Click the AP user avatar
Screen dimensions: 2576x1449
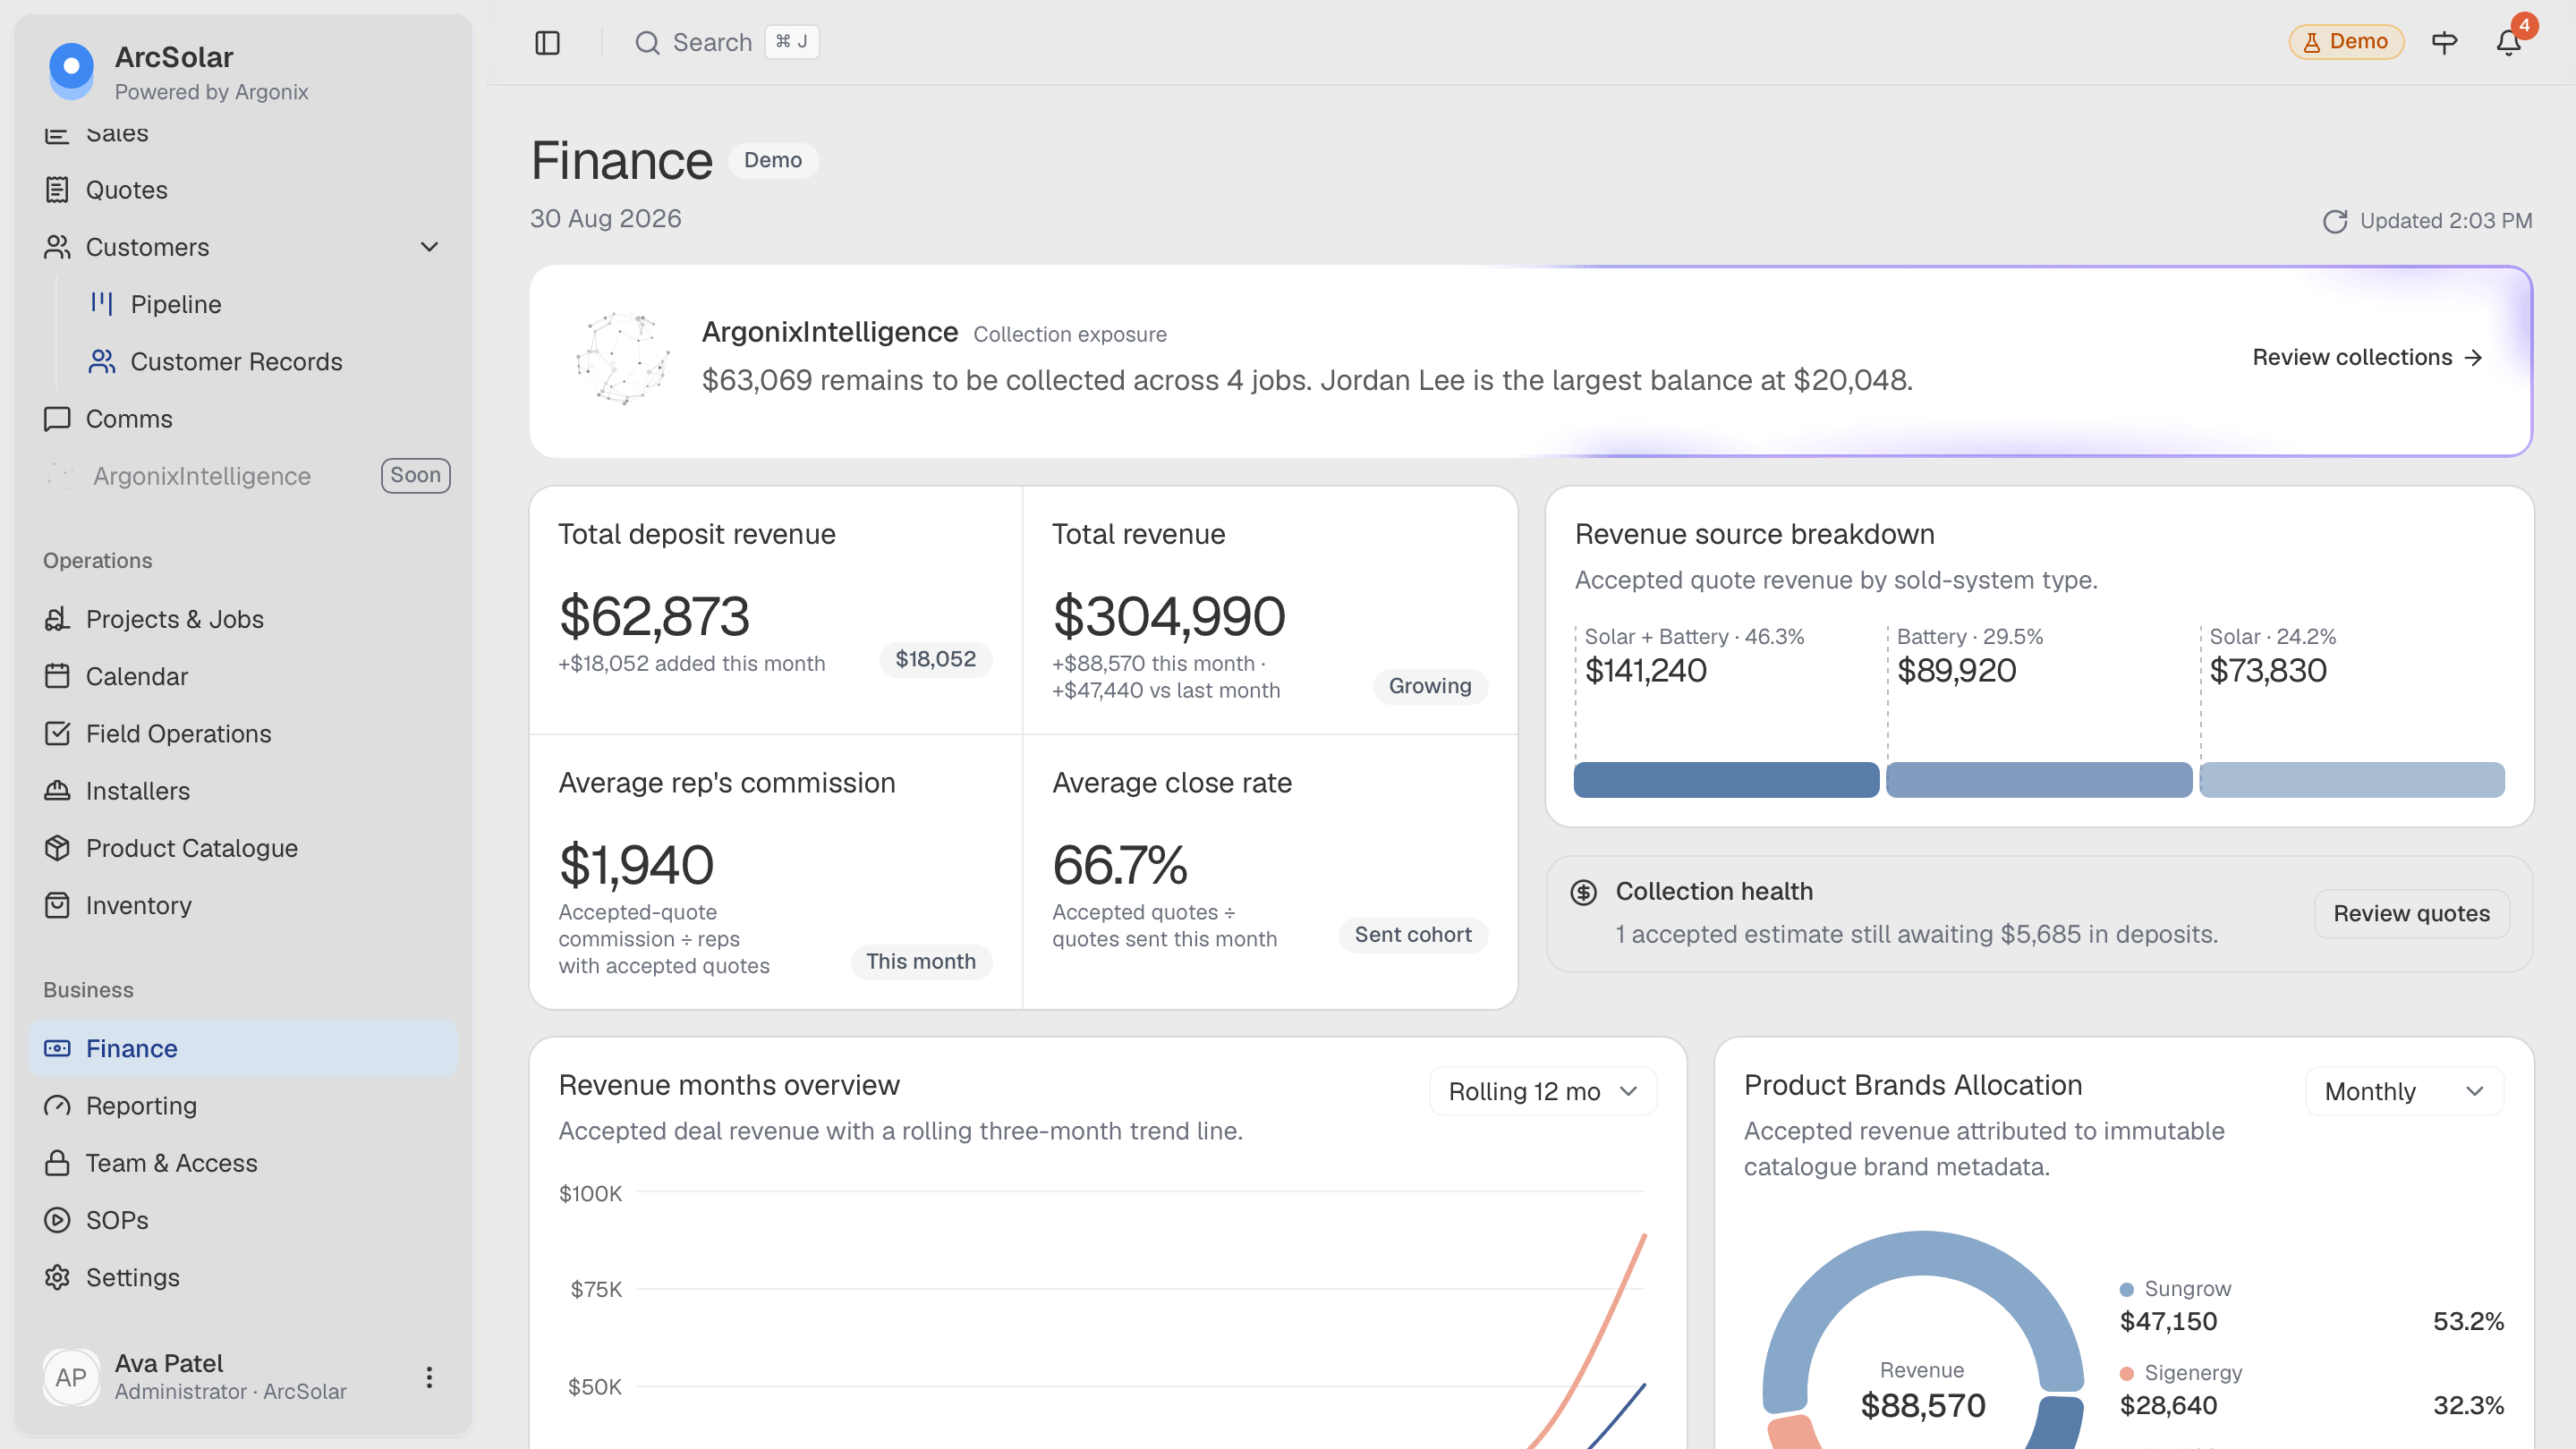coord(71,1377)
